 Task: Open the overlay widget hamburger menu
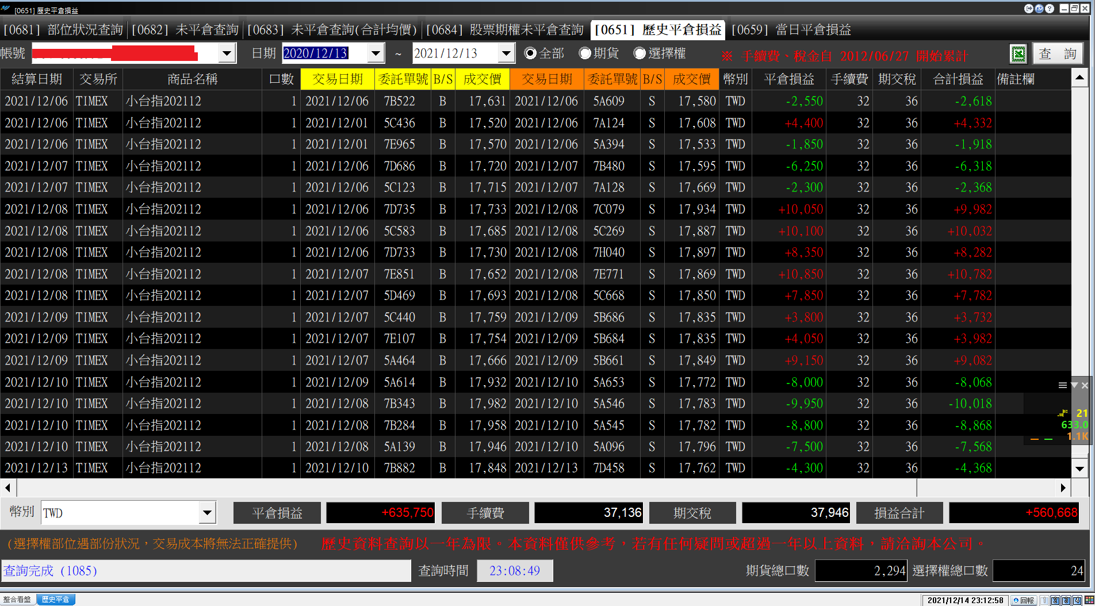coord(1063,385)
